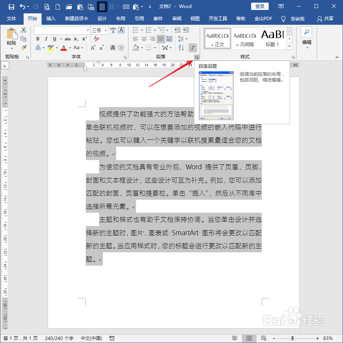Apply italic formatting
This screenshot has width=343, height=343.
(46, 38)
